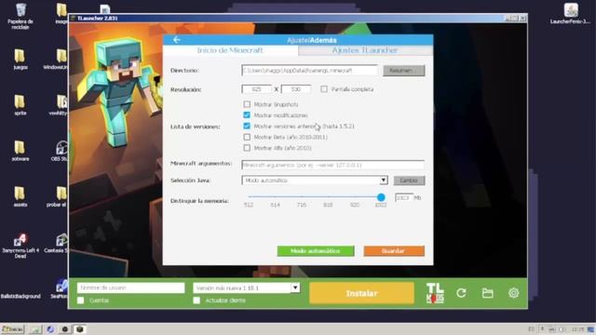596x335 pixels.
Task: Open the juegos folder on desktop
Action: pyautogui.click(x=20, y=60)
